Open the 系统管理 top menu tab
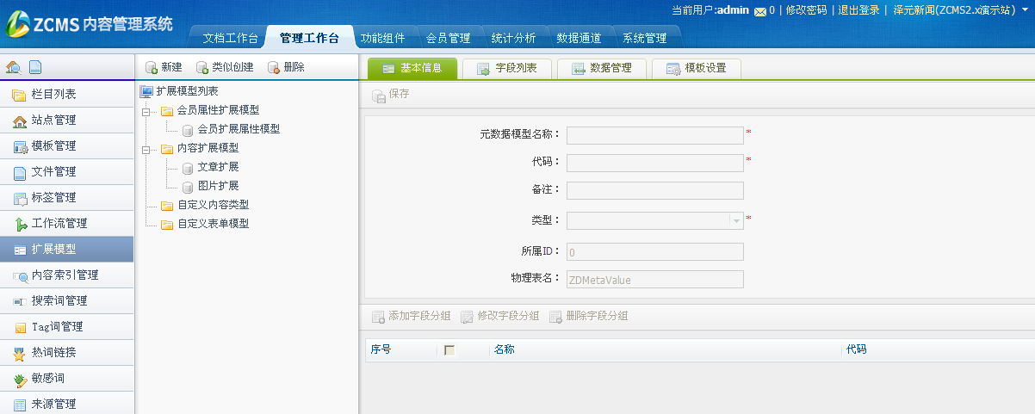 coord(644,38)
